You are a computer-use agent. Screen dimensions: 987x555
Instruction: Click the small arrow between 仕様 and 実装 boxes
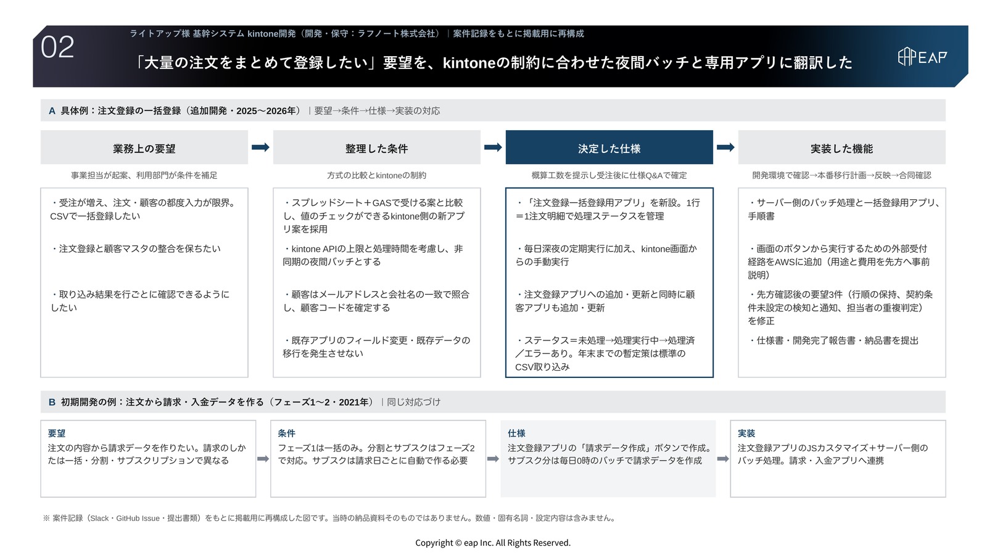click(723, 459)
